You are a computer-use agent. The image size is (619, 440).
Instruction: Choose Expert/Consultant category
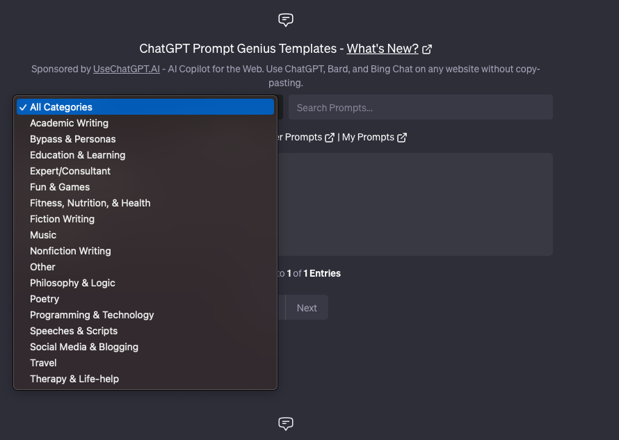[145, 171]
